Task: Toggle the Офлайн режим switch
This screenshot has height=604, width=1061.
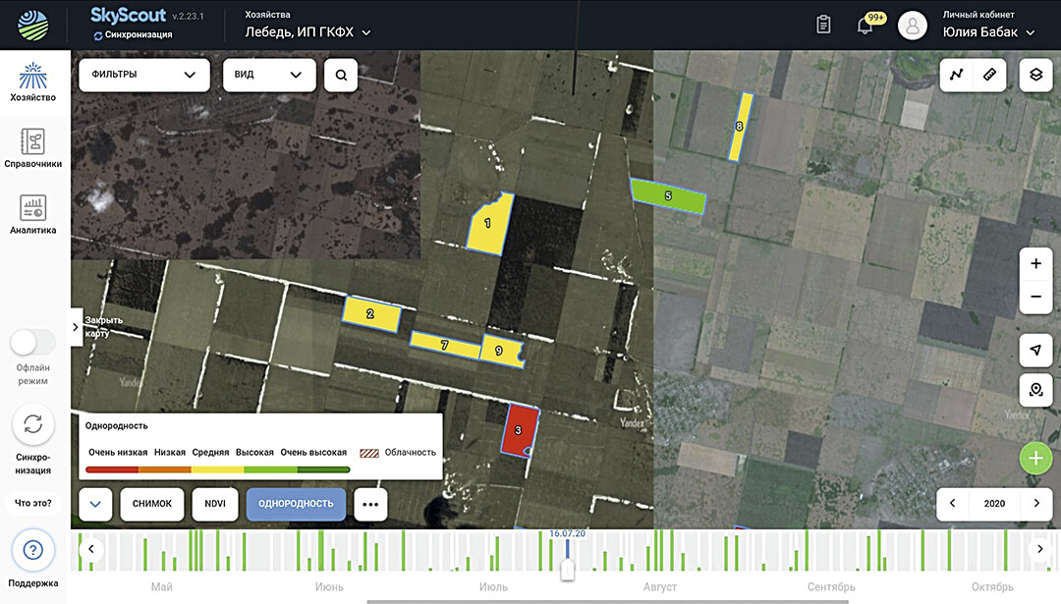Action: pos(33,343)
